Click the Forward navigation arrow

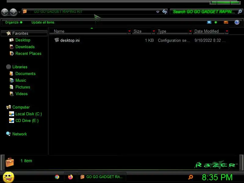(13, 12)
